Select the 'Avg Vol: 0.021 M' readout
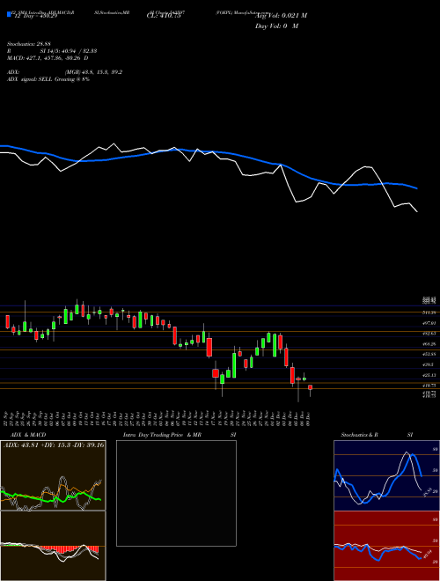This screenshot has width=440, height=581. (282, 16)
